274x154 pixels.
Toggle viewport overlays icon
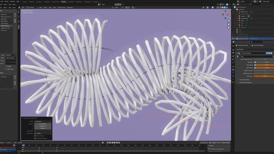(212, 8)
